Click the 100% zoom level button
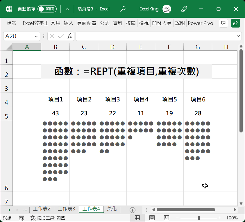The height and width of the screenshot is (222, 245). tap(232, 218)
